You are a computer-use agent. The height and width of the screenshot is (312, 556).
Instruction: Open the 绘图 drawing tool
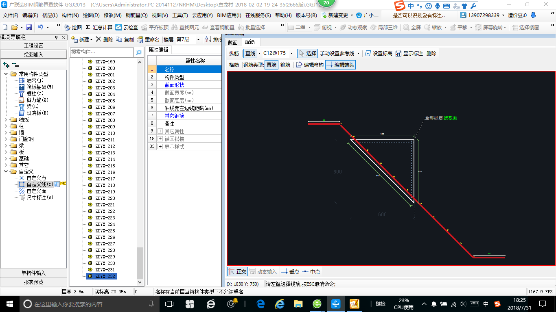pos(73,27)
